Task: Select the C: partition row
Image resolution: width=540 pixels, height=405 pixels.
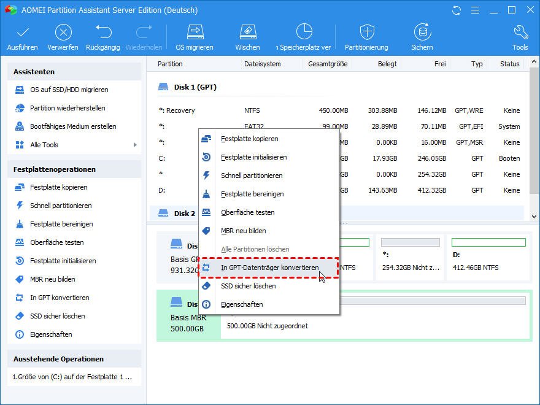Action: point(337,158)
